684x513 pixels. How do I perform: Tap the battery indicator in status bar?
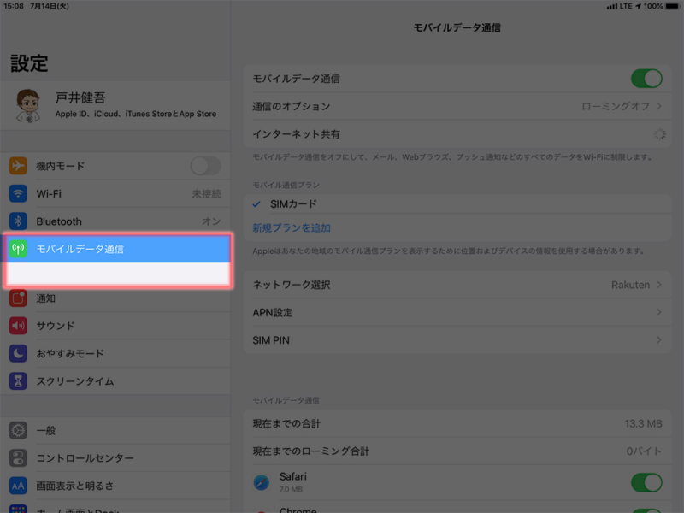[672, 6]
